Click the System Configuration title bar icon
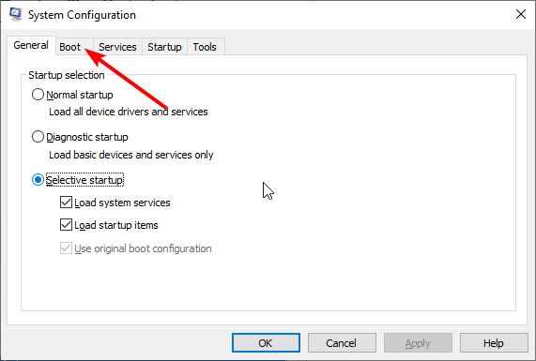Screen dimensions: 536x361 (15, 14)
